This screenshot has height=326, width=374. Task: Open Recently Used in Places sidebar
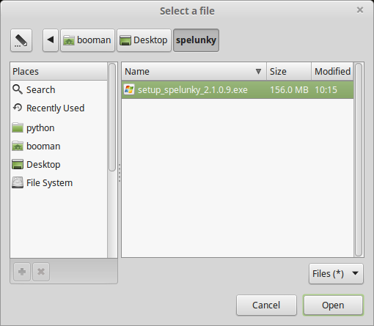pyautogui.click(x=59, y=108)
